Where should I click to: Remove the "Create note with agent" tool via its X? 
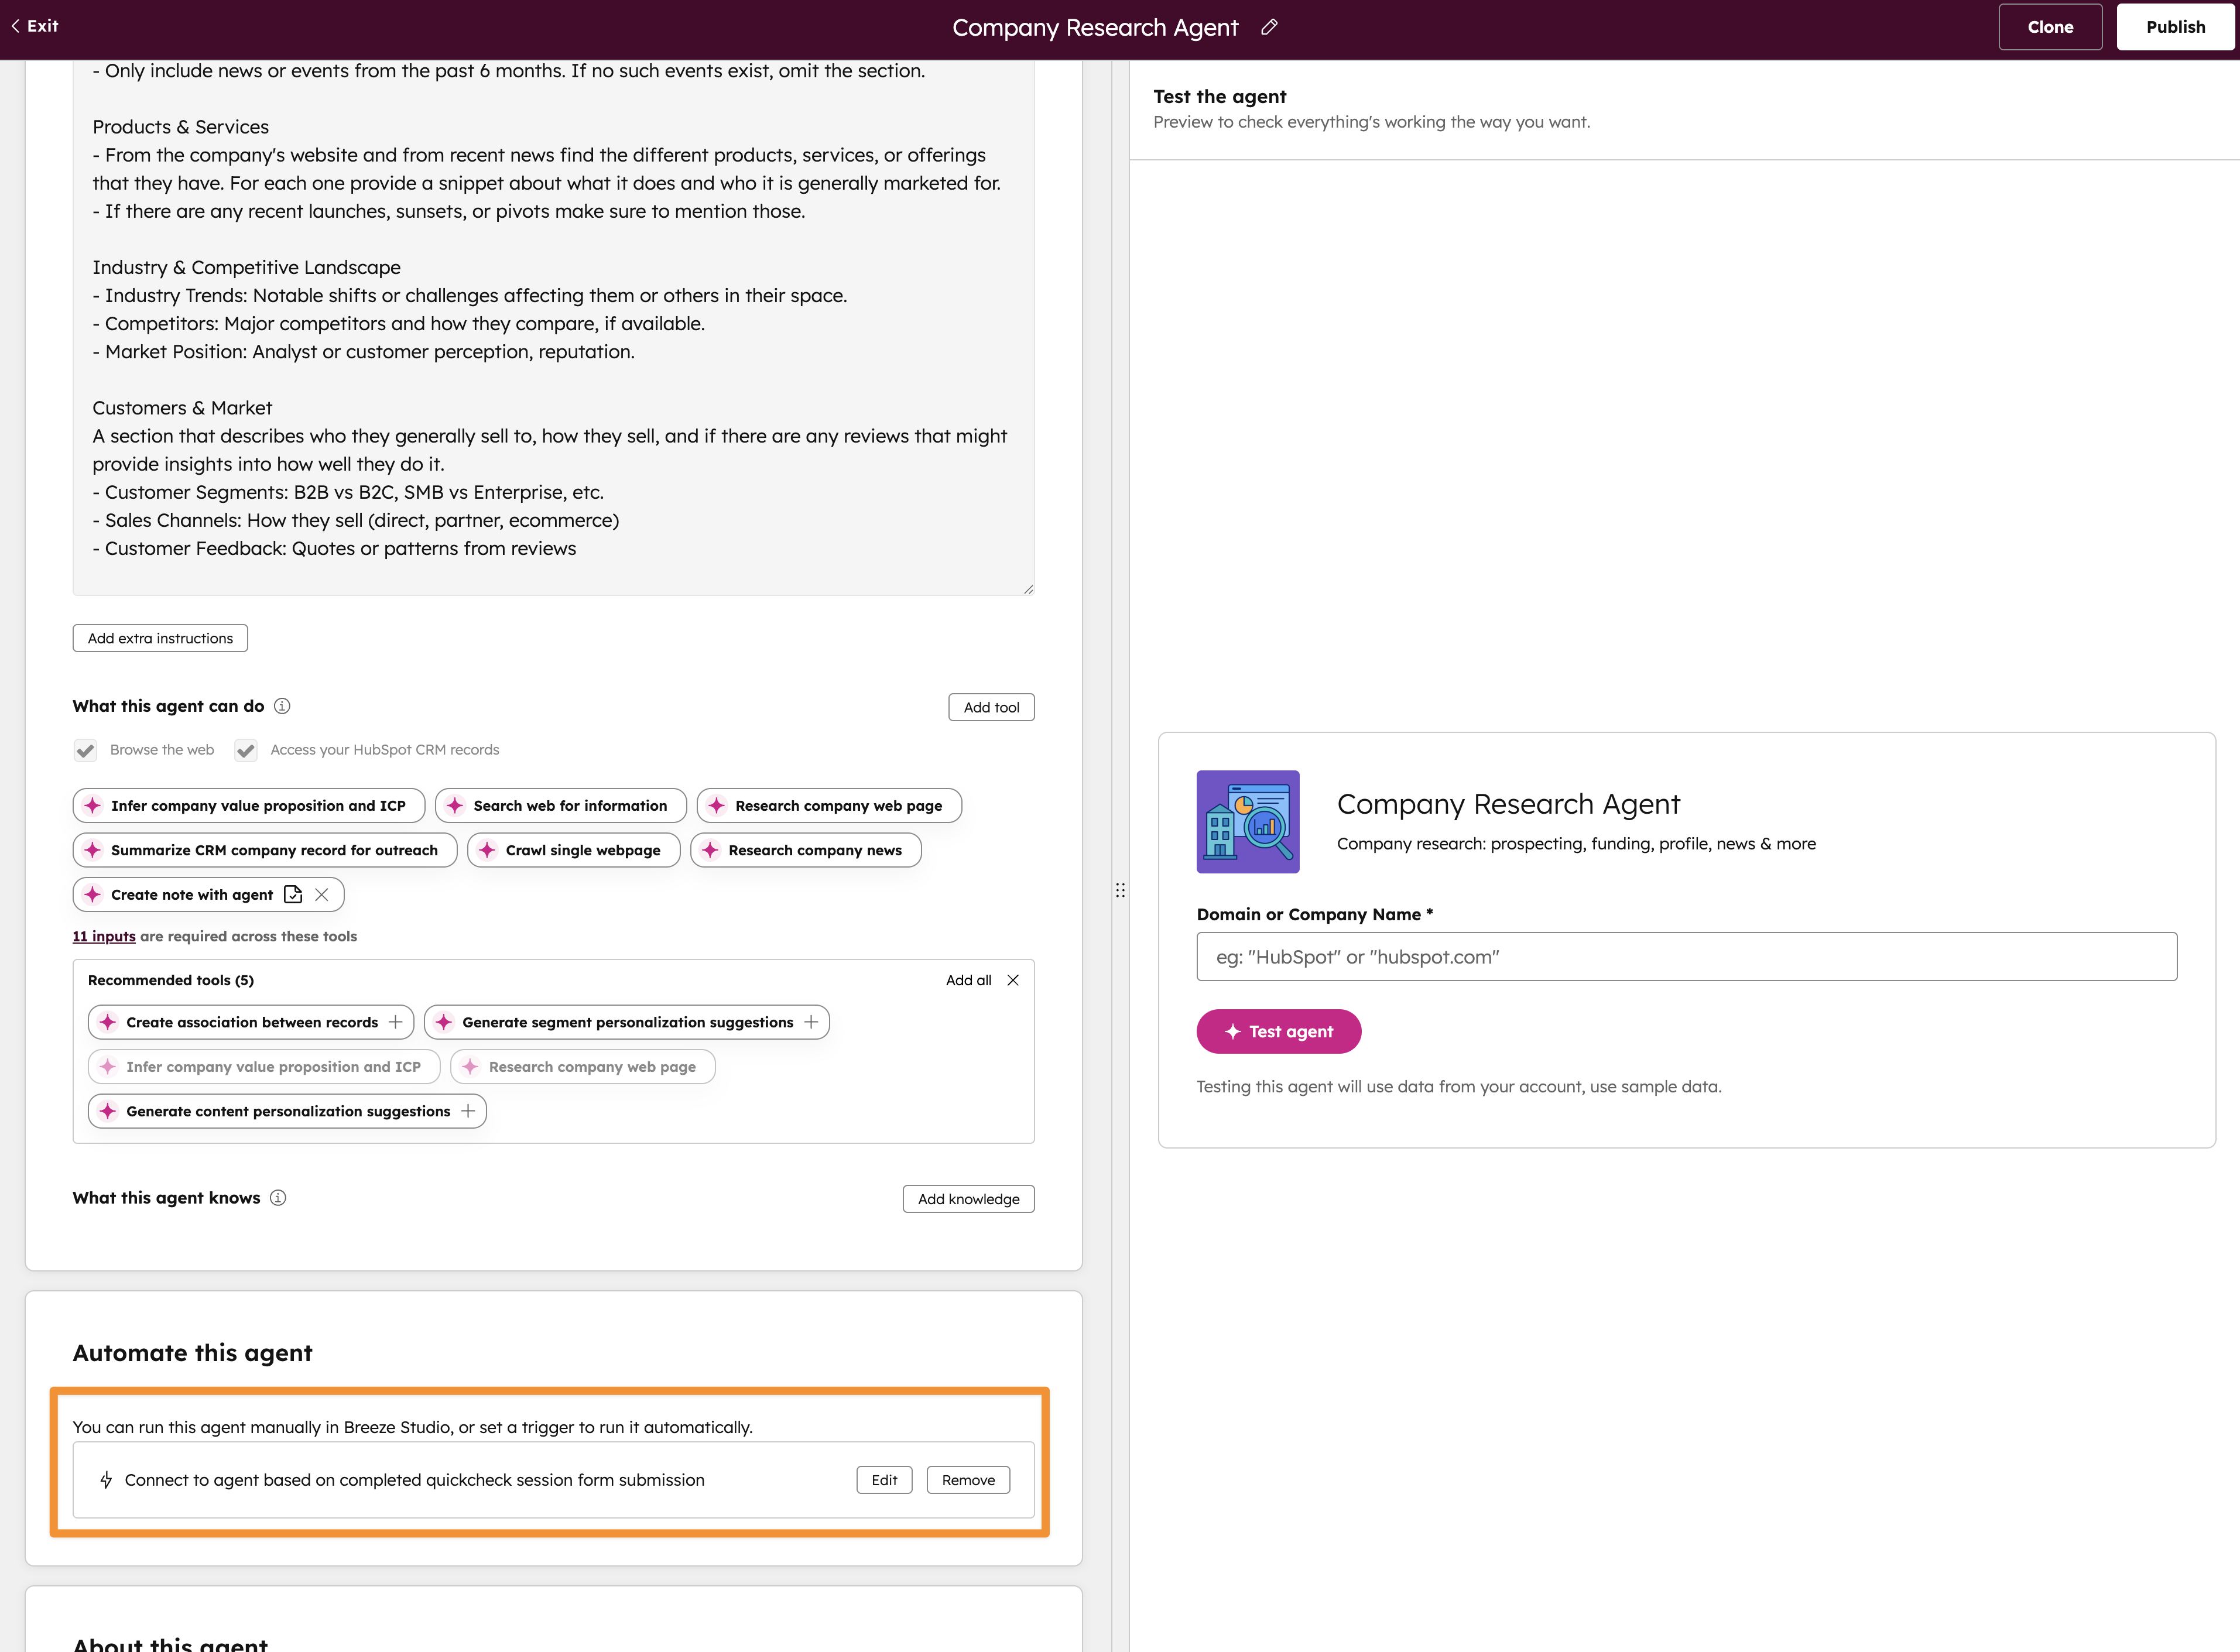[322, 894]
